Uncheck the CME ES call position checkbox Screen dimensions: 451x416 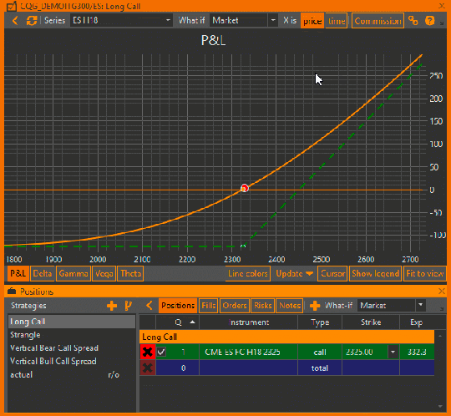click(x=161, y=352)
